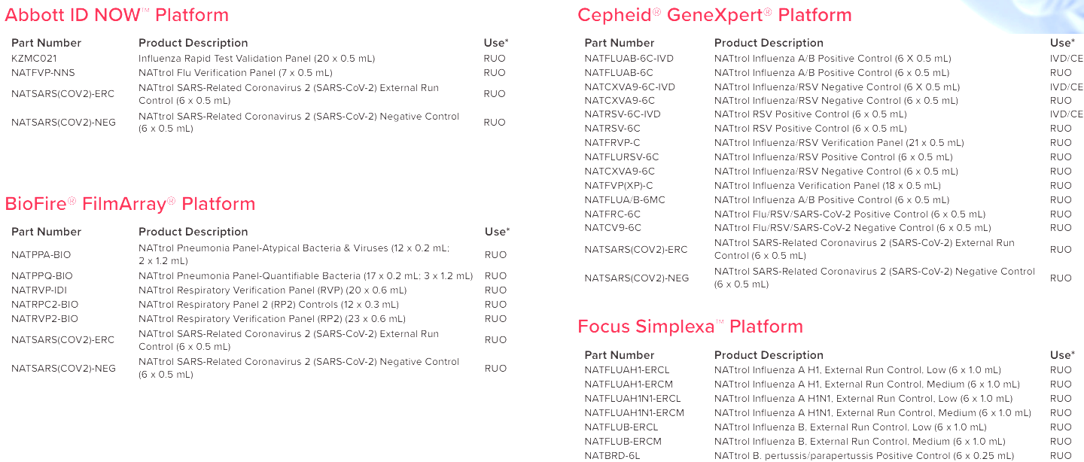Click part number NATPPA-BIO
This screenshot has height=462, width=1084.
(x=42, y=255)
